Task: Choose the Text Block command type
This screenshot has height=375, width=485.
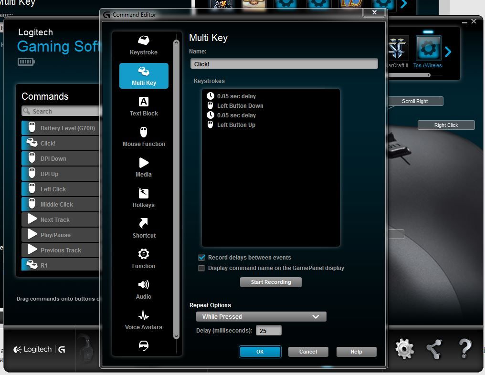Action: click(x=144, y=106)
